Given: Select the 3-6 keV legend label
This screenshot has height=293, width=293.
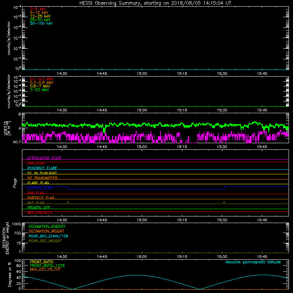Looking at the screenshot, I should (x=38, y=9).
